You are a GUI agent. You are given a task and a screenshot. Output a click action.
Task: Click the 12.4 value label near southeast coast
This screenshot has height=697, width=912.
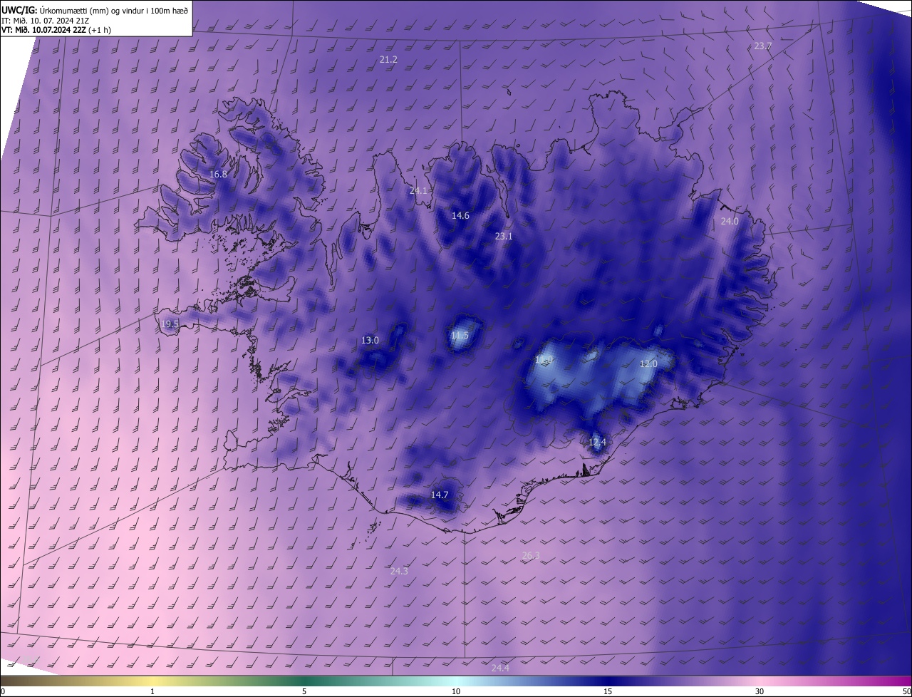[x=597, y=443]
